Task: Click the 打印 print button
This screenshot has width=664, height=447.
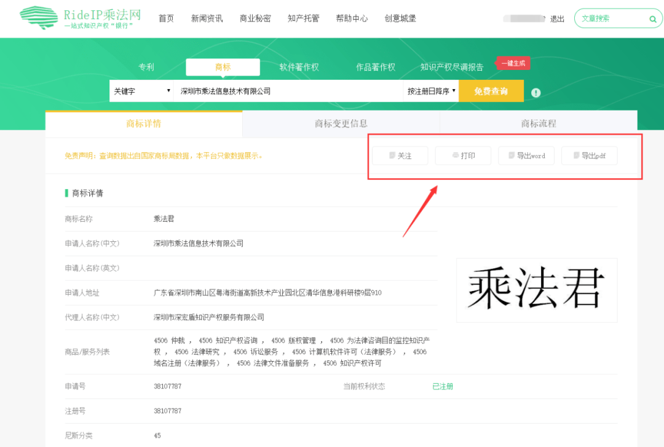Action: pos(463,155)
